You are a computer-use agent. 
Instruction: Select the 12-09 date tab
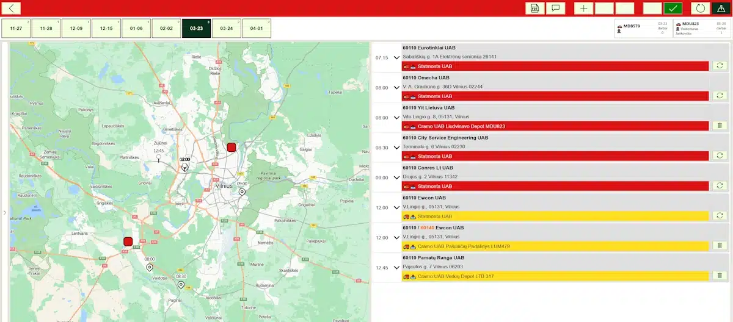tap(76, 28)
